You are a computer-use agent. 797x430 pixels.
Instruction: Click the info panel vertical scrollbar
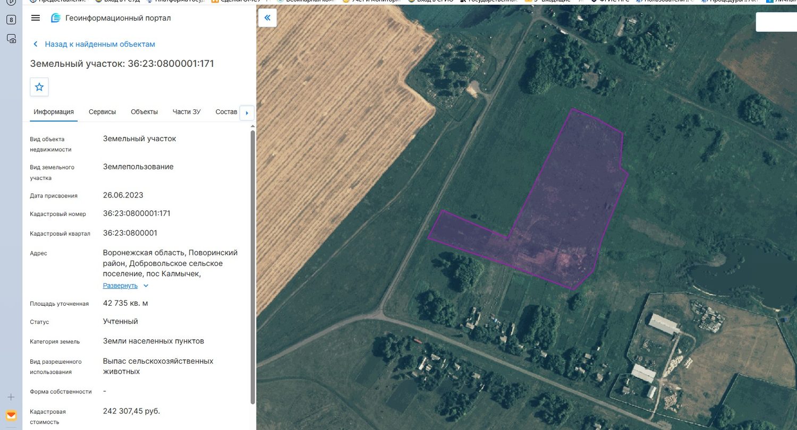point(253,267)
